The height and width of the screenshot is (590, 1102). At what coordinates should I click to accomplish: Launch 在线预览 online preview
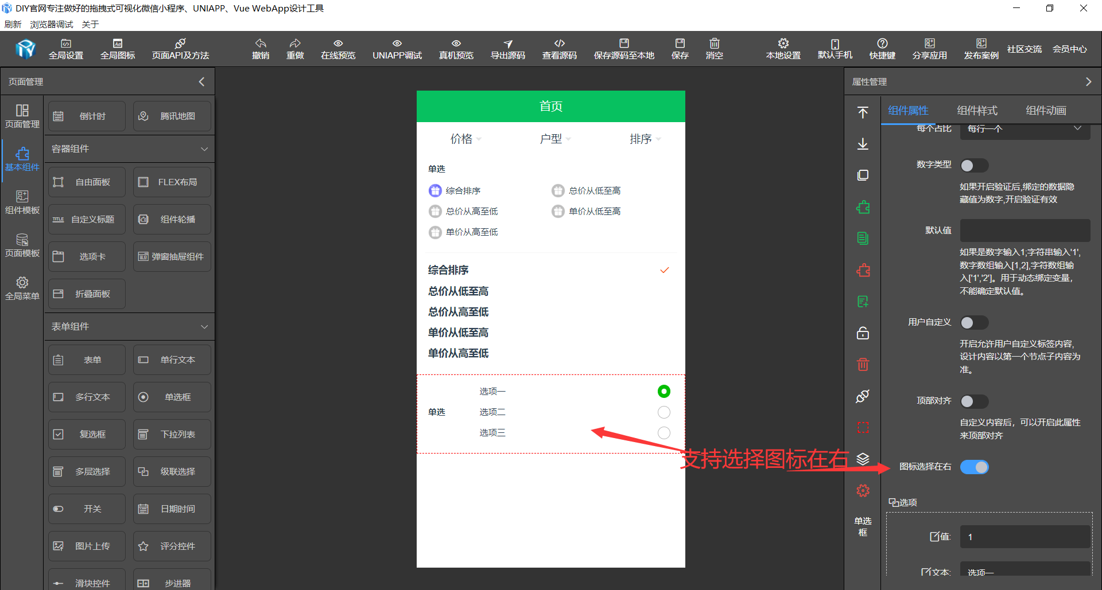click(x=338, y=49)
